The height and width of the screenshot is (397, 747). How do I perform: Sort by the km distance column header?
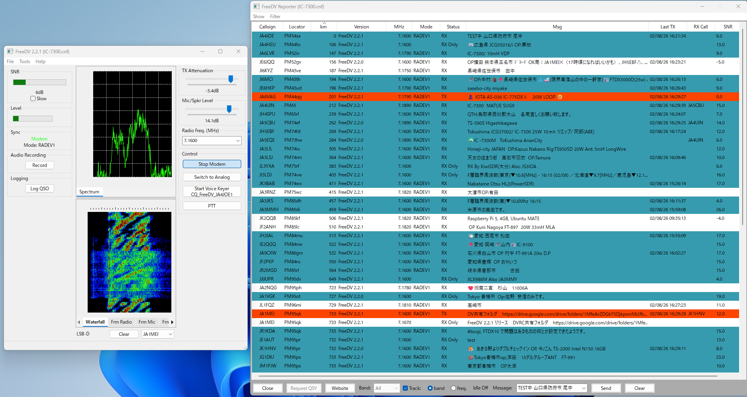[x=323, y=27]
